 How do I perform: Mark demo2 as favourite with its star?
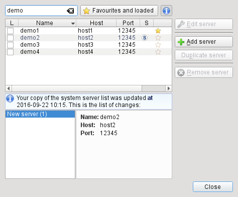158,38
